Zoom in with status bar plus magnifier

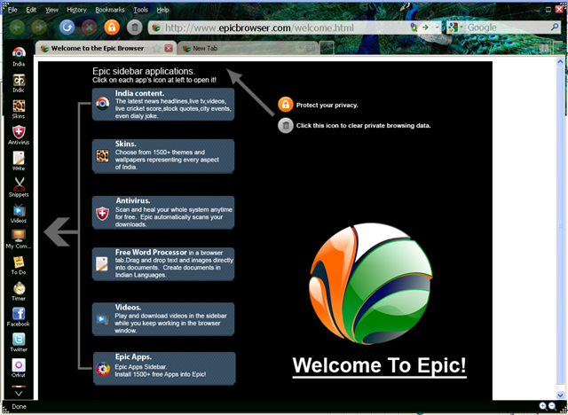click(542, 406)
